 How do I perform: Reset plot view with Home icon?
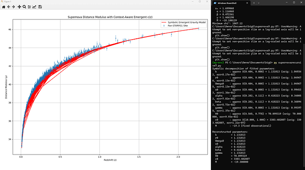coord(4,7)
